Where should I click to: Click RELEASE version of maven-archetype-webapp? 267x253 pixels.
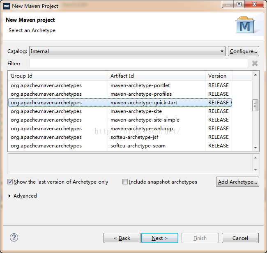219,129
